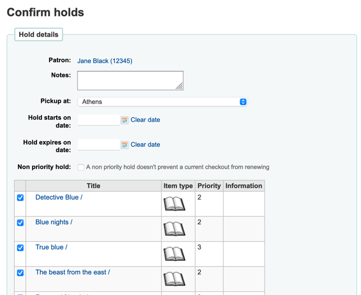Open the Pickup at library dropdown
The height and width of the screenshot is (295, 361).
click(x=161, y=102)
